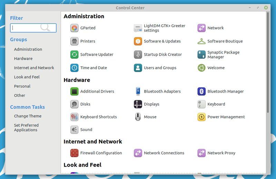The image size is (276, 179).
Task: Click the vertical scrollbar thumb
Action: (x=268, y=63)
